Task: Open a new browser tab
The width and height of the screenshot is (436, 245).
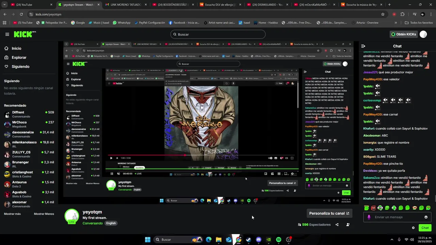Action: click(x=389, y=5)
